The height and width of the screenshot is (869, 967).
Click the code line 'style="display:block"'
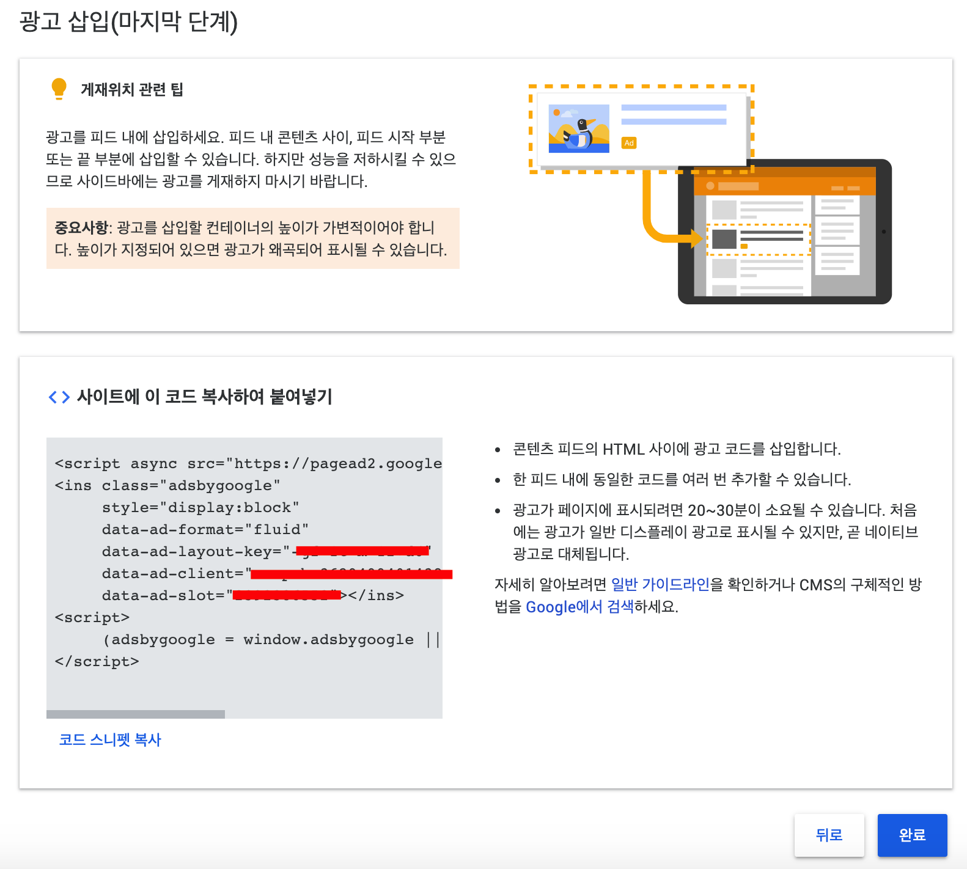tap(200, 507)
